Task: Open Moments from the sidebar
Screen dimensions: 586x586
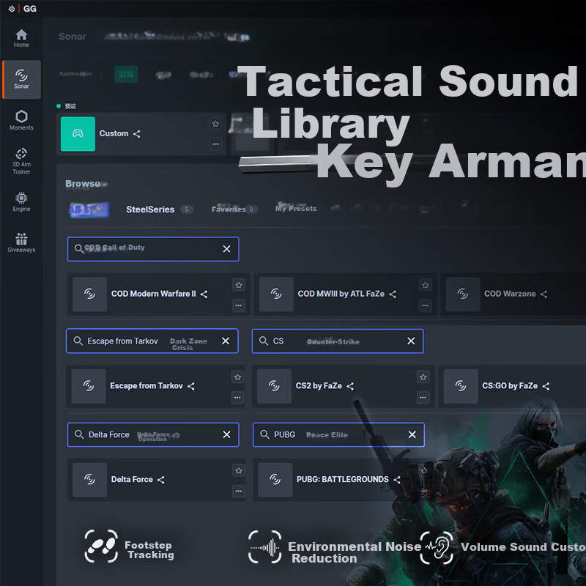Action: tap(21, 119)
